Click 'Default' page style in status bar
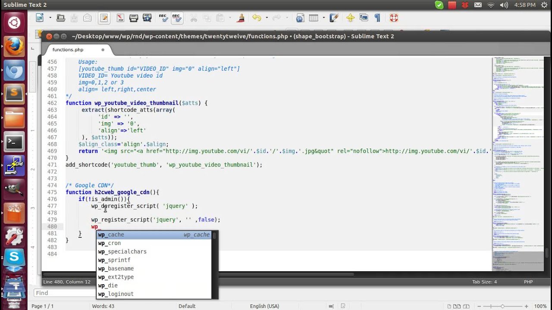 187,306
